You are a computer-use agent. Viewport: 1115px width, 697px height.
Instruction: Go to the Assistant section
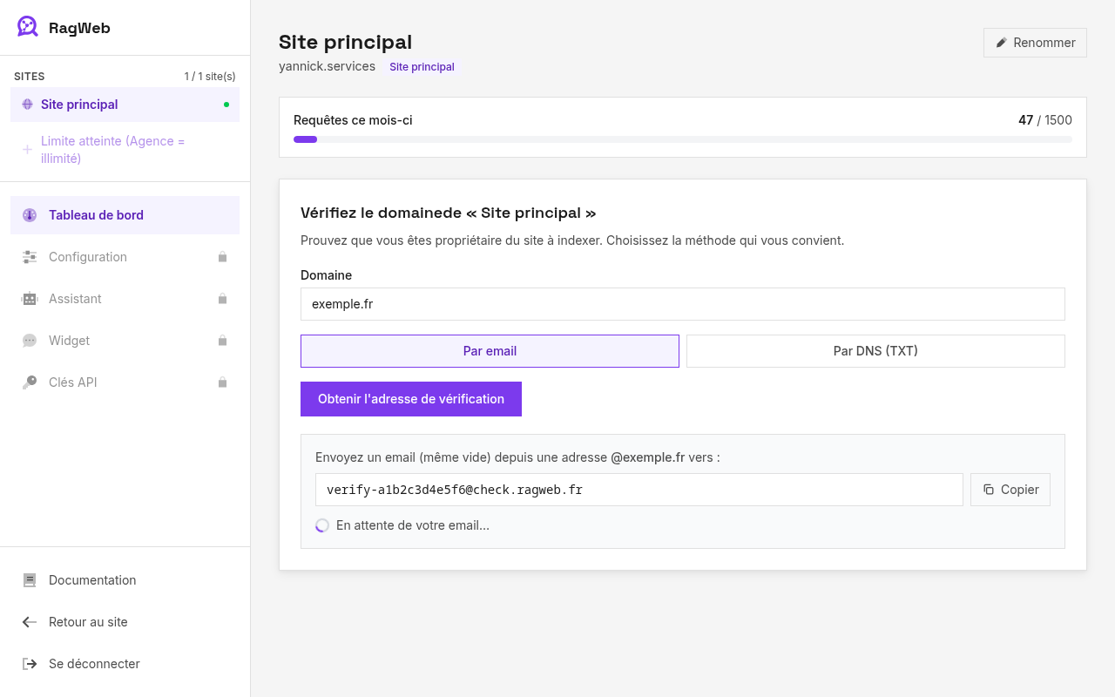pyautogui.click(x=125, y=299)
